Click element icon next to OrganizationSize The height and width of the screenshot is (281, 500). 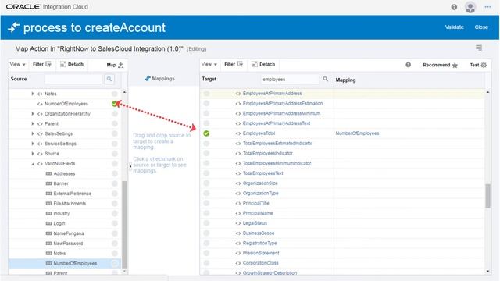coord(237,183)
